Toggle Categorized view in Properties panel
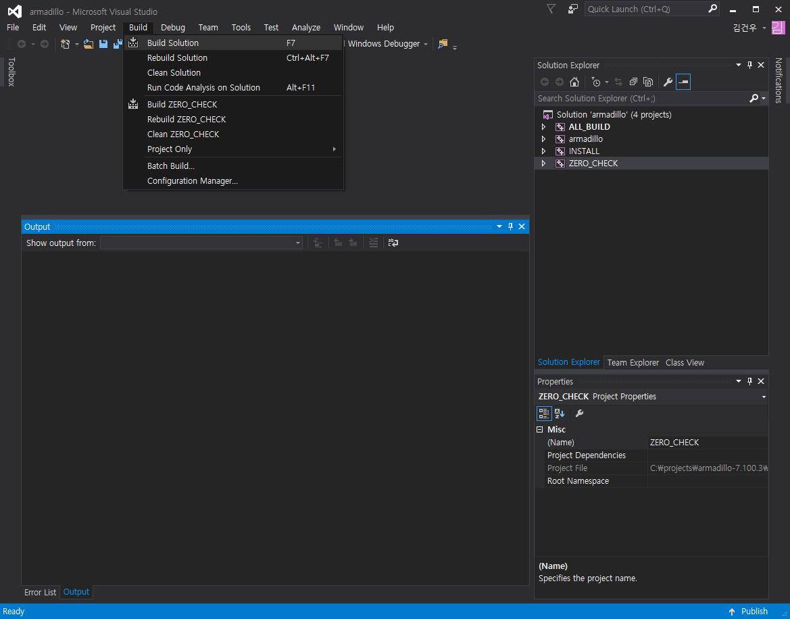The height and width of the screenshot is (619, 790). point(544,414)
